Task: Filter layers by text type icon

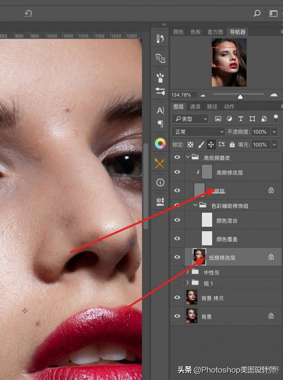Action: click(x=241, y=119)
